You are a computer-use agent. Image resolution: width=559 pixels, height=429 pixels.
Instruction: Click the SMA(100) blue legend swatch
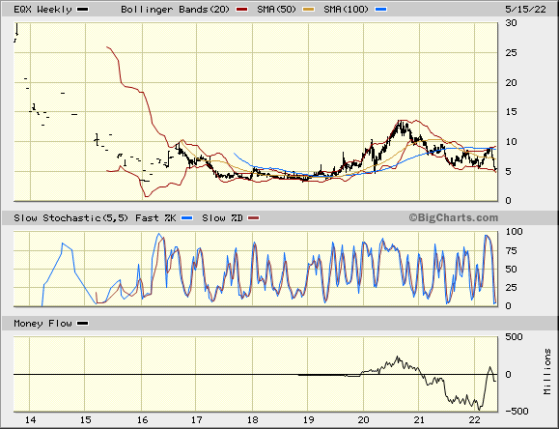380,10
